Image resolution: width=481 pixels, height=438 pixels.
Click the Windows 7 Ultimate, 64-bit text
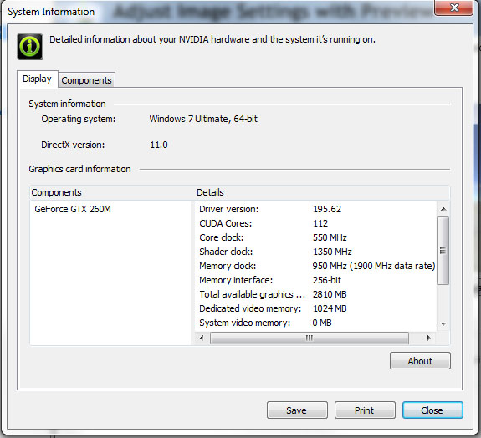(x=203, y=119)
